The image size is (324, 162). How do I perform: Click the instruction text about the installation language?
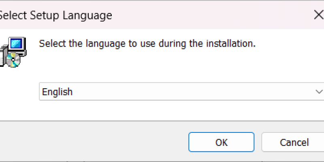[x=147, y=43]
